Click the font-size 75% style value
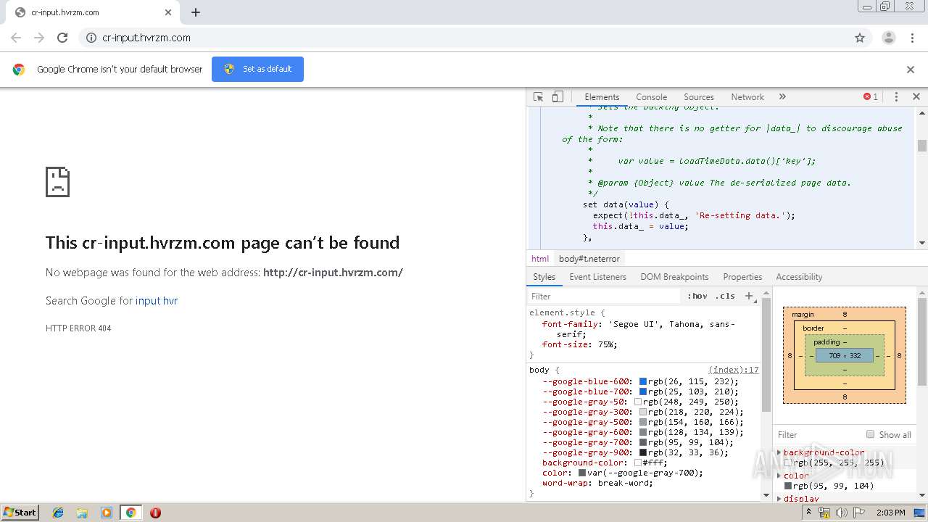Image resolution: width=928 pixels, height=522 pixels. (x=606, y=344)
